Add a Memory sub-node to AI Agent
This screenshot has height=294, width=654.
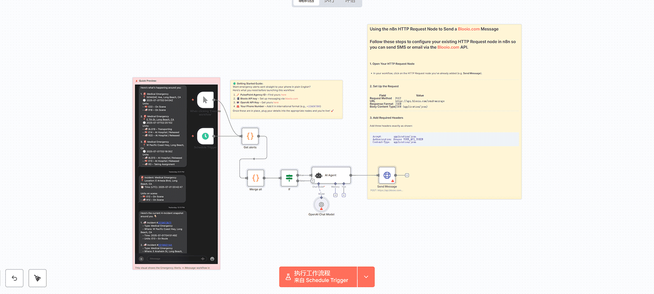point(335,195)
